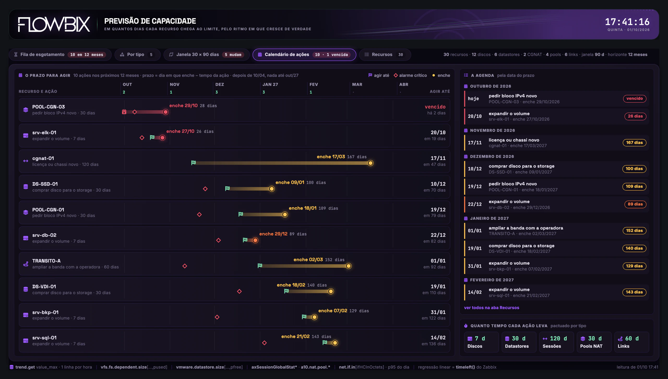Image resolution: width=668 pixels, height=379 pixels.
Task: Click the 'vencido' status badge in agenda
Action: (x=635, y=99)
